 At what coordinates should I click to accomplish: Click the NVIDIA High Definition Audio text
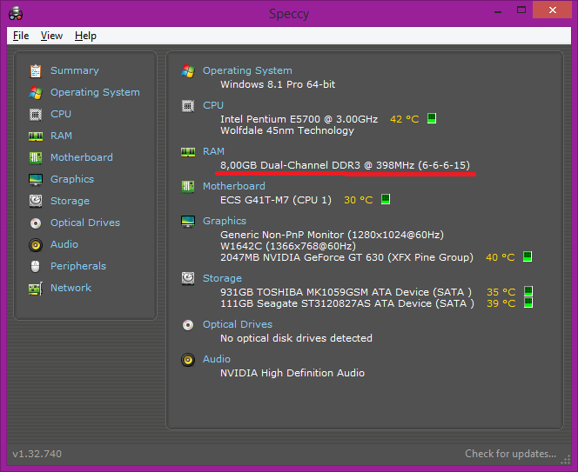point(292,373)
